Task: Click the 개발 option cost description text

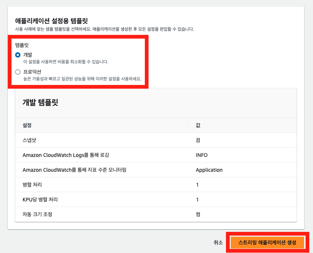Action: (66, 62)
